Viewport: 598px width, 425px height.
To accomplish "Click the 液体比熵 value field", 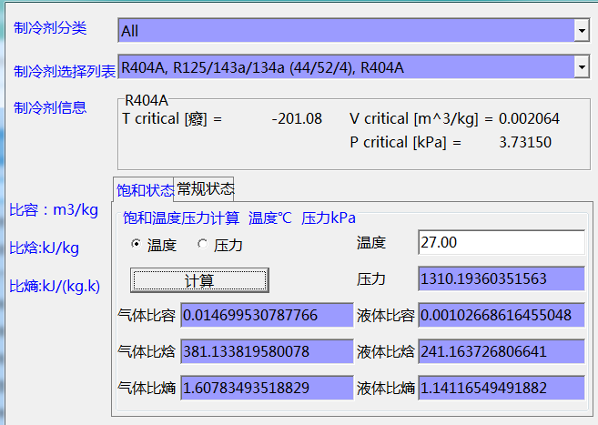I will [501, 388].
